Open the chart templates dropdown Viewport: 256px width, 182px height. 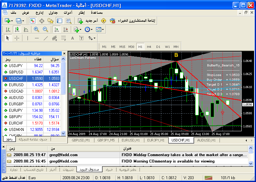(103, 29)
